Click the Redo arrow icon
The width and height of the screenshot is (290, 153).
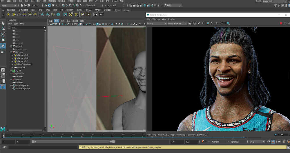[x=36, y=5]
